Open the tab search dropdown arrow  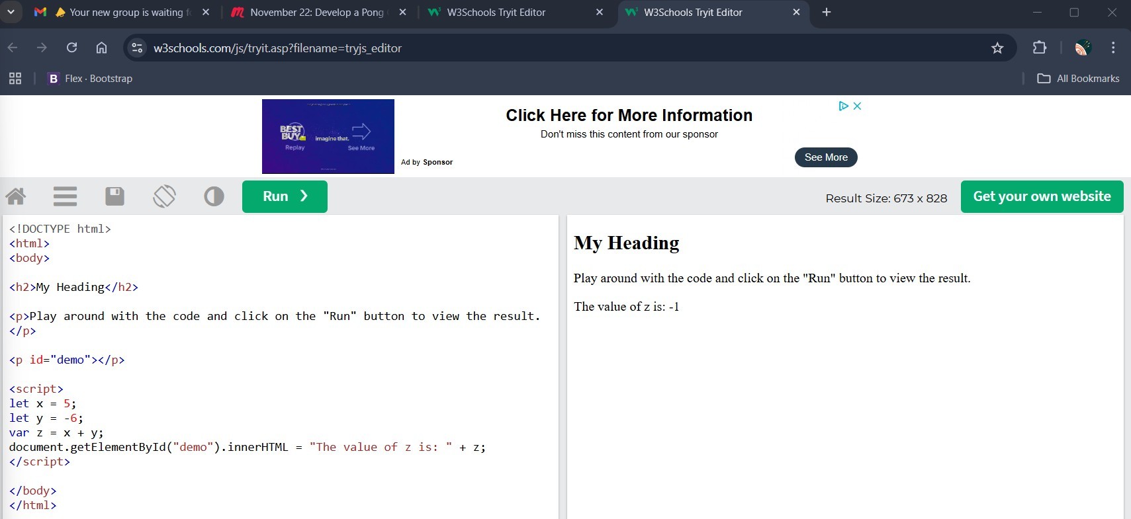11,12
